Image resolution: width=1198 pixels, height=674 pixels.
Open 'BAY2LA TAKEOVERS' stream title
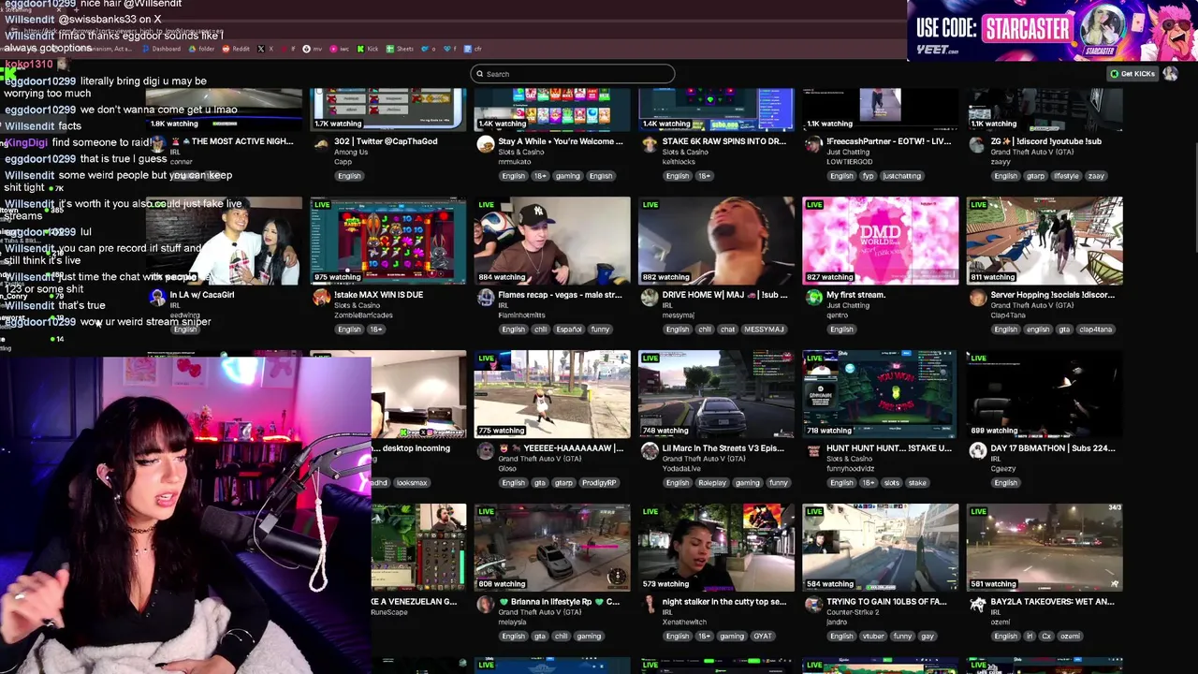tap(1052, 602)
